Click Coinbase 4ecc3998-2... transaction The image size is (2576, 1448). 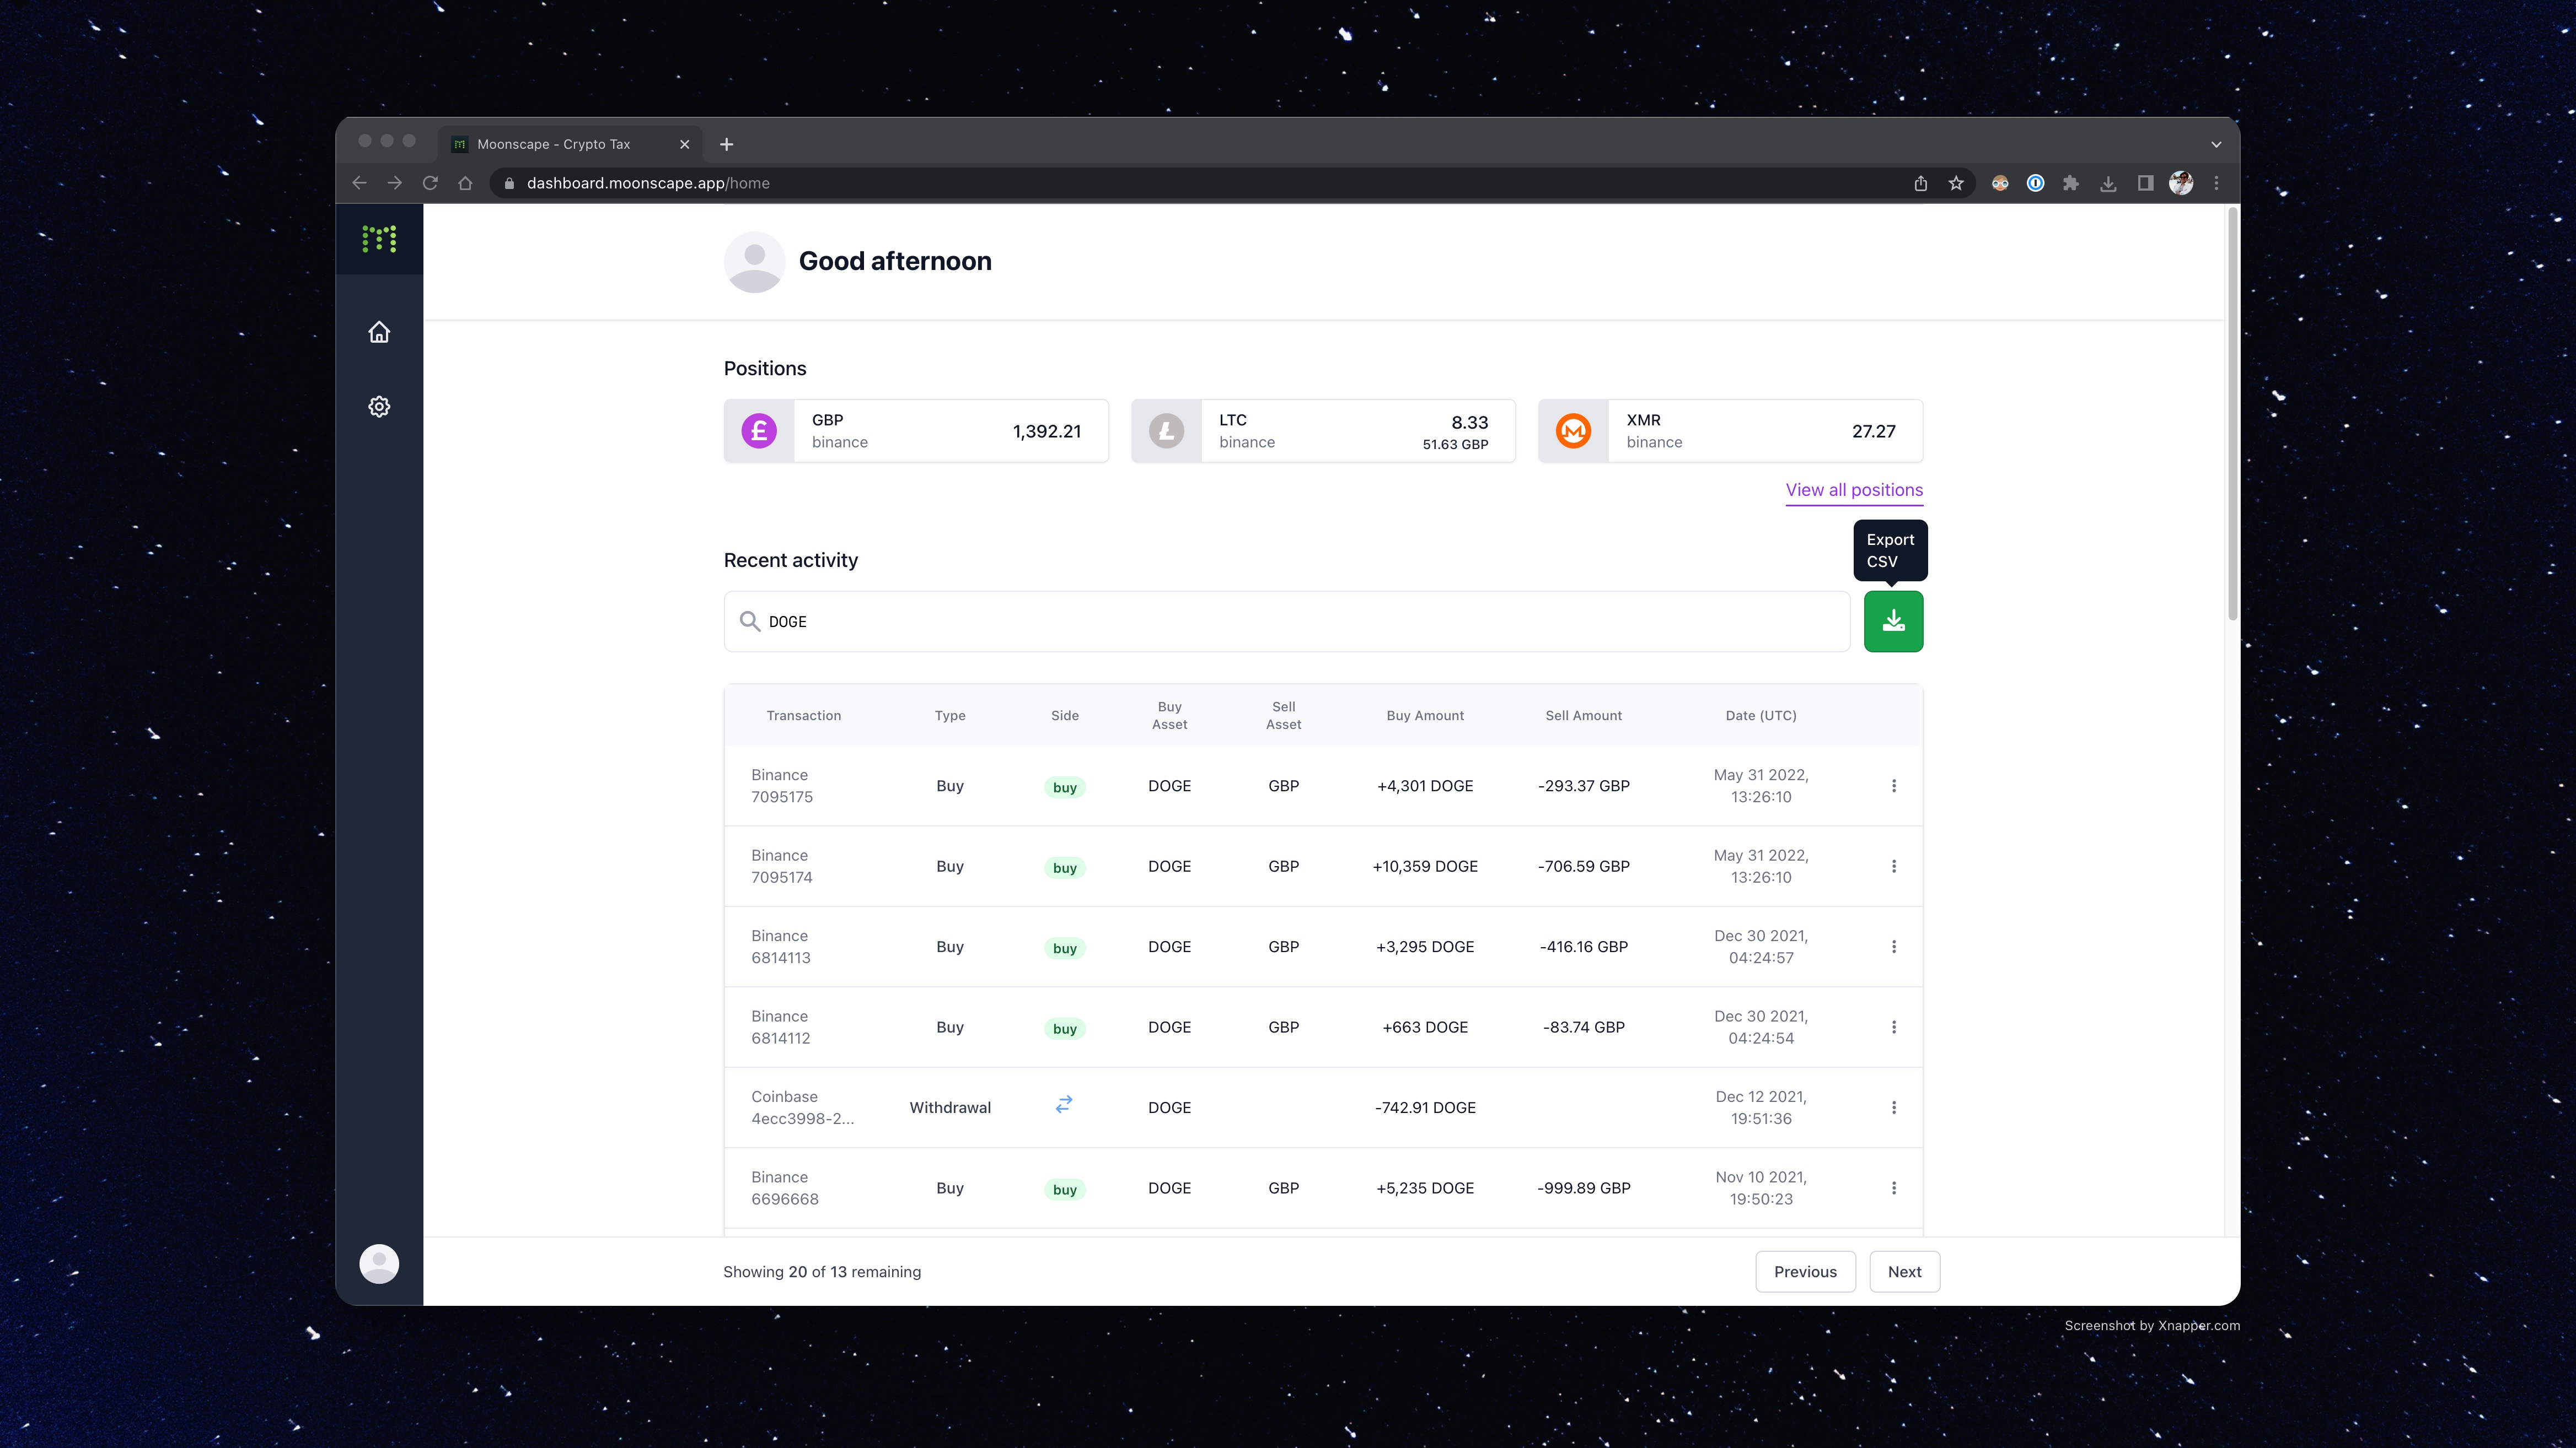[x=802, y=1107]
